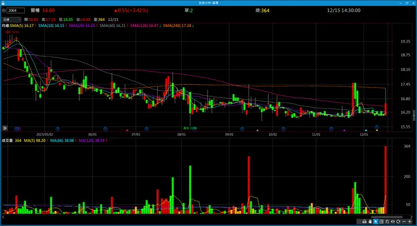Click the MA(66) 38.98 volume label
The width and height of the screenshot is (417, 226).
pyautogui.click(x=63, y=140)
